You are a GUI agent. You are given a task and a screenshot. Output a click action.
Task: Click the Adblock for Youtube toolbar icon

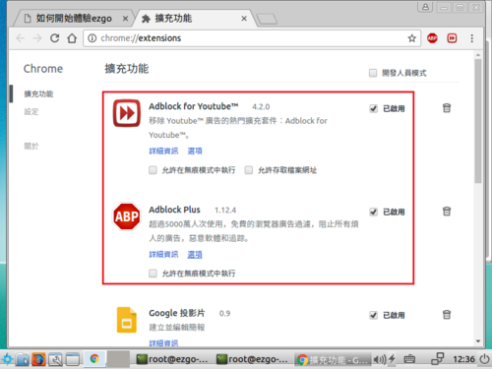(452, 38)
